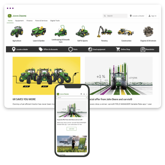Open Used equipment in dark bar
165x165 pixels.
[x=99, y=49]
